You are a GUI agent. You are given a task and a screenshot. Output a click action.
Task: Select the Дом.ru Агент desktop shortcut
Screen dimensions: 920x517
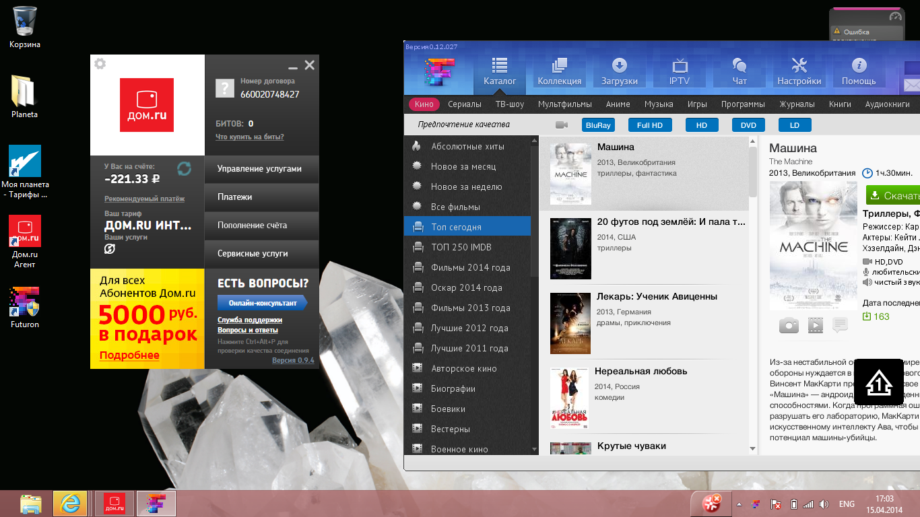click(x=25, y=241)
